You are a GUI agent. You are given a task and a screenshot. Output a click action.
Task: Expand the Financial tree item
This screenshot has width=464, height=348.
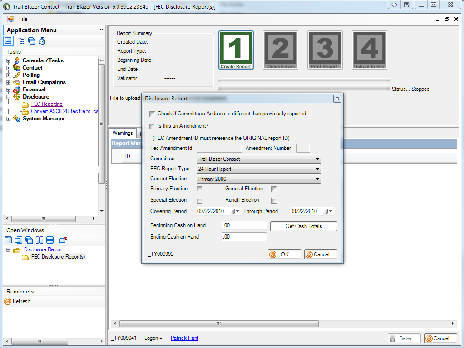(x=8, y=89)
